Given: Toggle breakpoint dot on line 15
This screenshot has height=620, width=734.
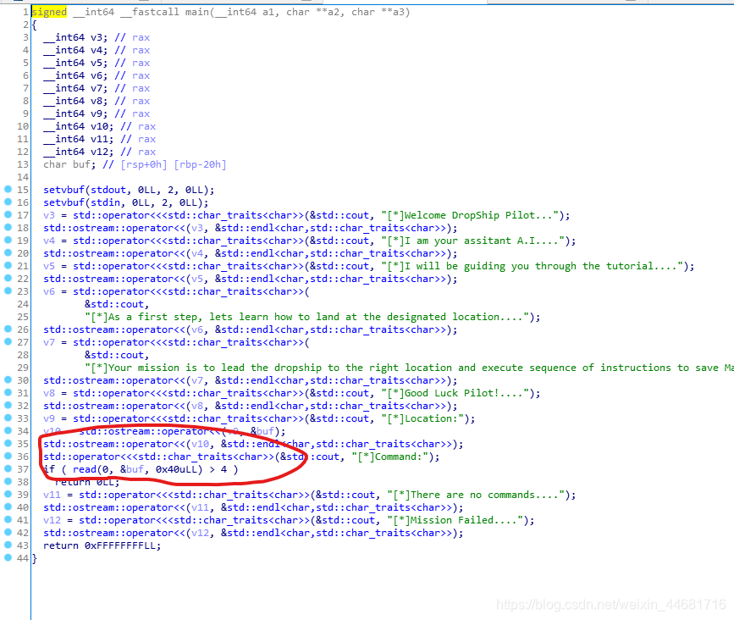Looking at the screenshot, I should [x=8, y=189].
